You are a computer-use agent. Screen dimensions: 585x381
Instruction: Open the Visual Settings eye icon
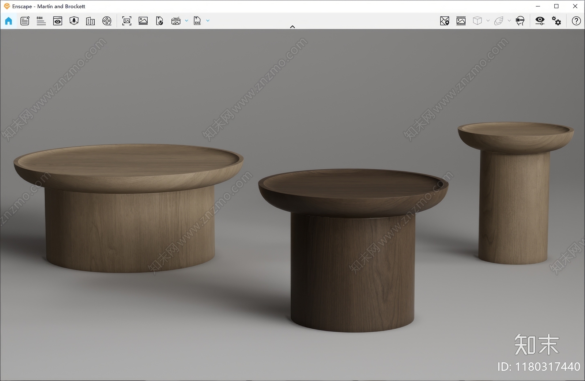click(x=540, y=21)
